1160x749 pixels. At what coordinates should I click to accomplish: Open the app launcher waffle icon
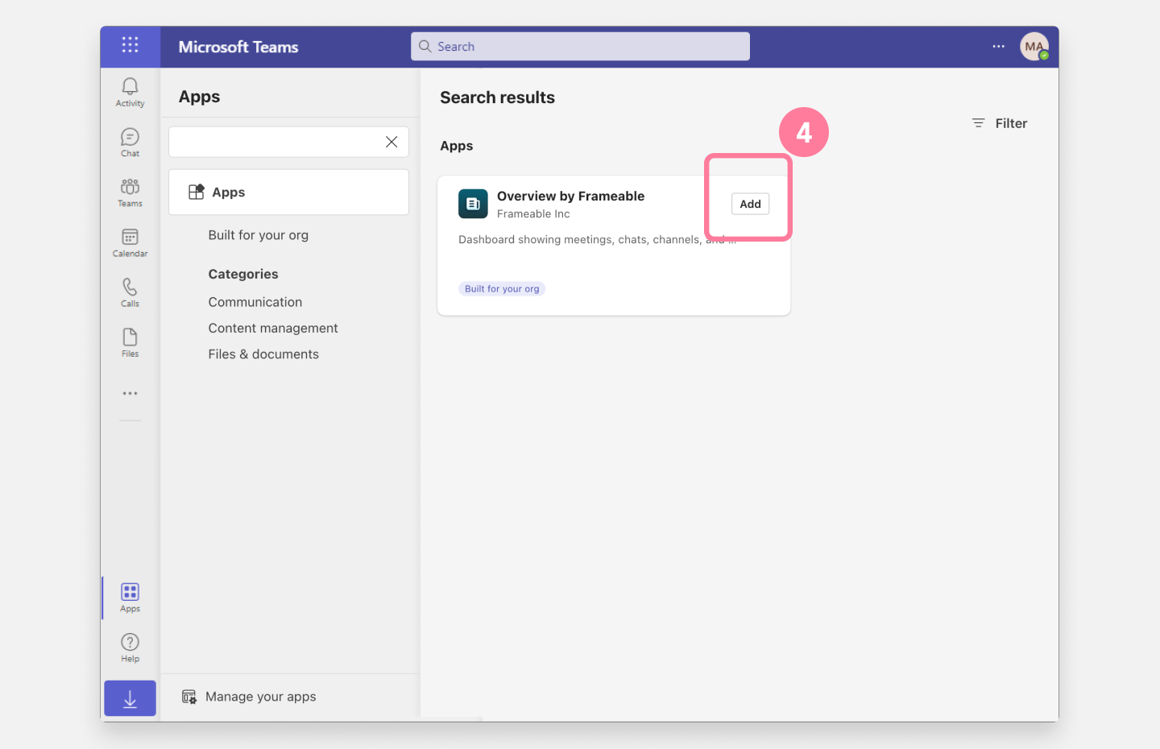130,45
